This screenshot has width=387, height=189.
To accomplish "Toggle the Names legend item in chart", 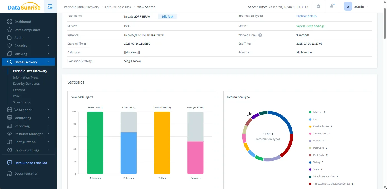I will tap(317, 141).
